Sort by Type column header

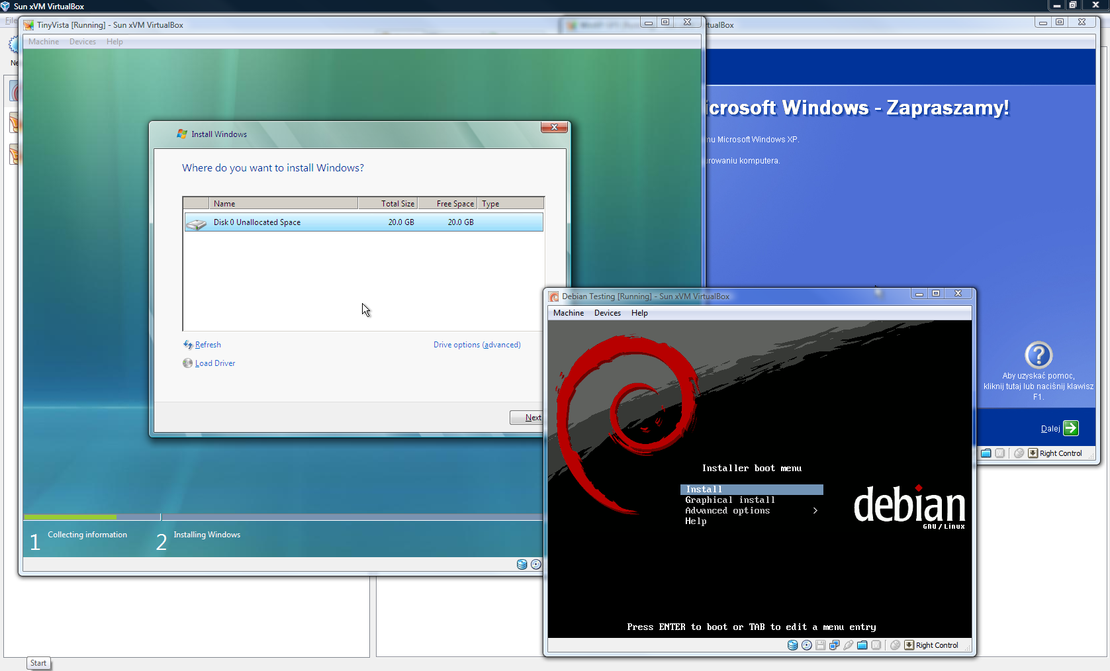tap(510, 203)
